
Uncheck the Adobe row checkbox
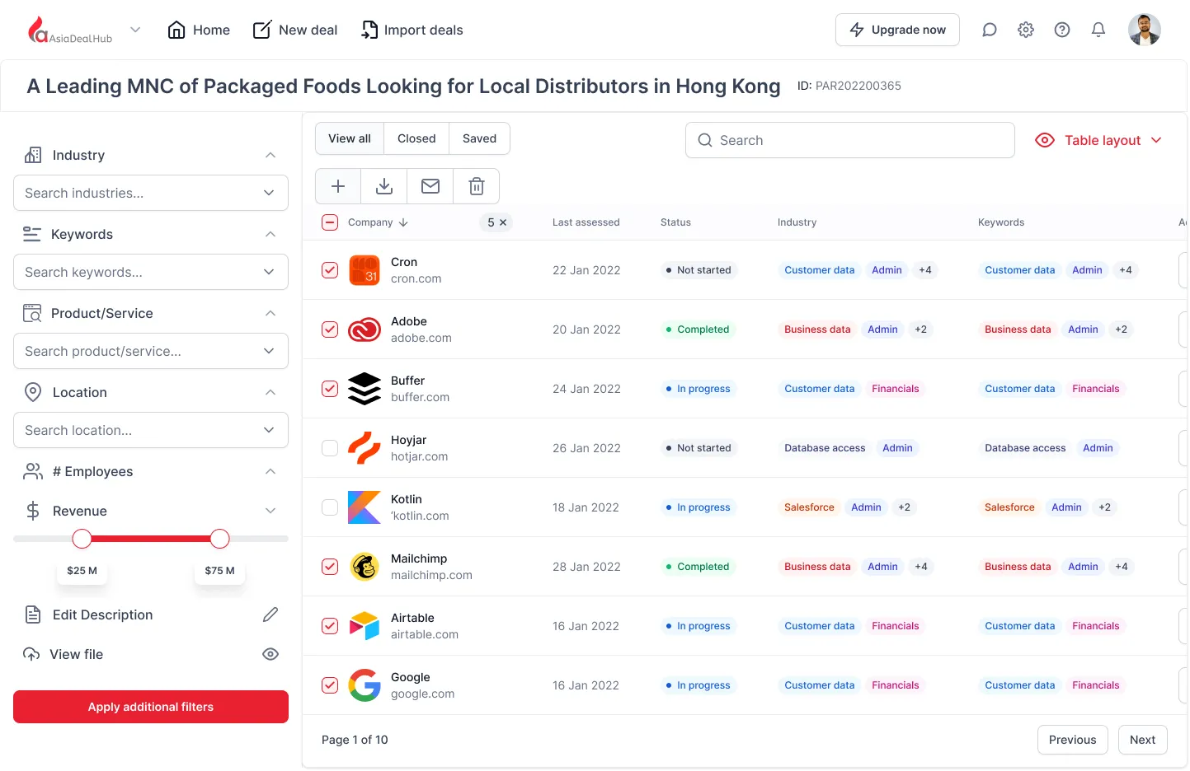330,329
